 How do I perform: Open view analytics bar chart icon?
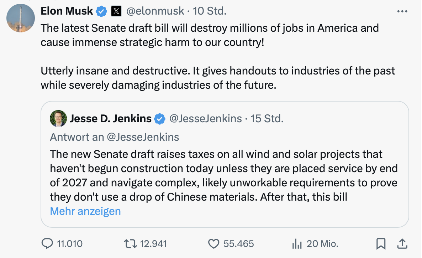[x=296, y=244]
